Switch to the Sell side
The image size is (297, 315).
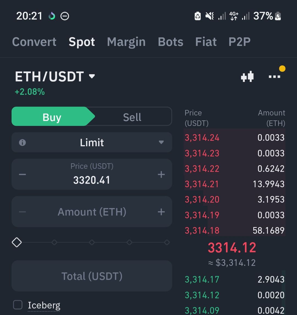pos(132,117)
